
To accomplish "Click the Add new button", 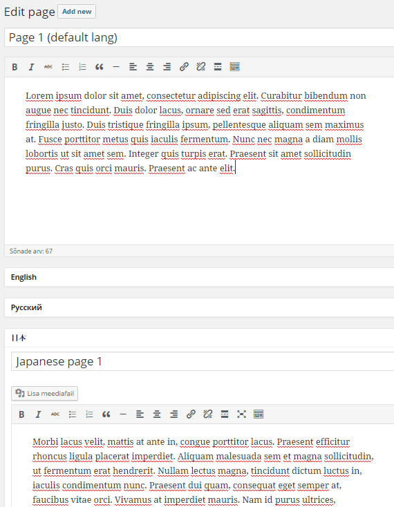I will tap(77, 12).
